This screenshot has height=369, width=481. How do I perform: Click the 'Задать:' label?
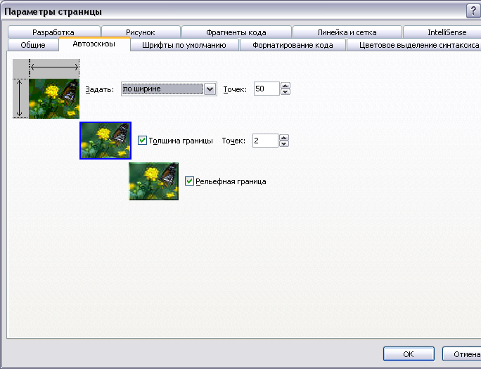[x=99, y=89]
